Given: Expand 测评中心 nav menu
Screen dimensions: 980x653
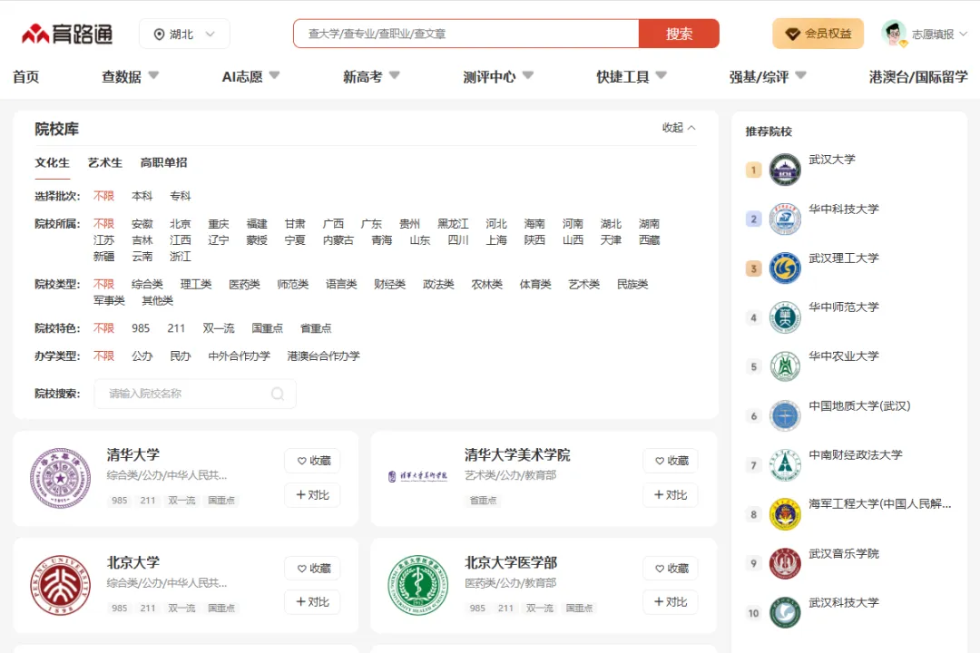Looking at the screenshot, I should pos(498,77).
